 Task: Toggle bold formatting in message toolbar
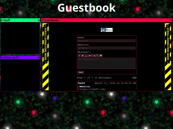tap(83, 56)
